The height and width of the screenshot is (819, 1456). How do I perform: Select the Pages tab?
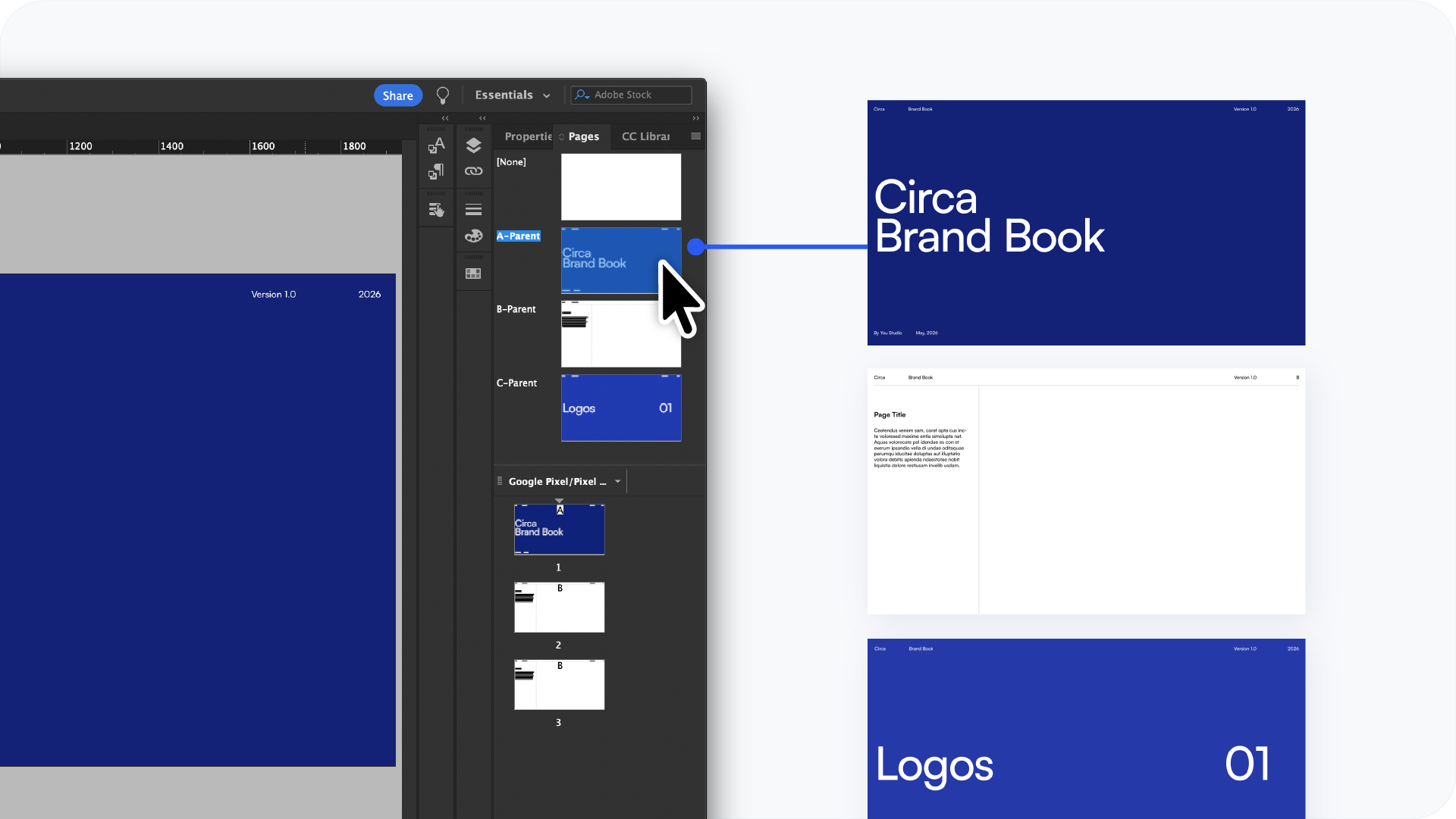(583, 136)
